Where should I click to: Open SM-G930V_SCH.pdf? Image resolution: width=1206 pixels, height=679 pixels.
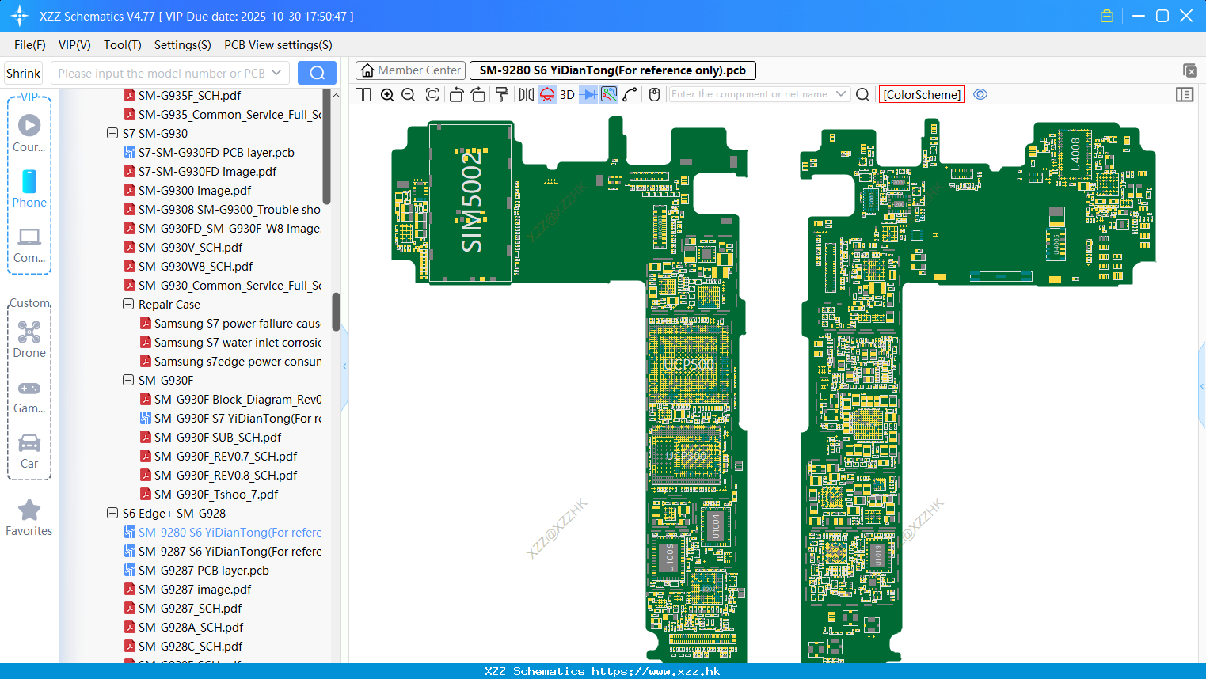(x=190, y=248)
